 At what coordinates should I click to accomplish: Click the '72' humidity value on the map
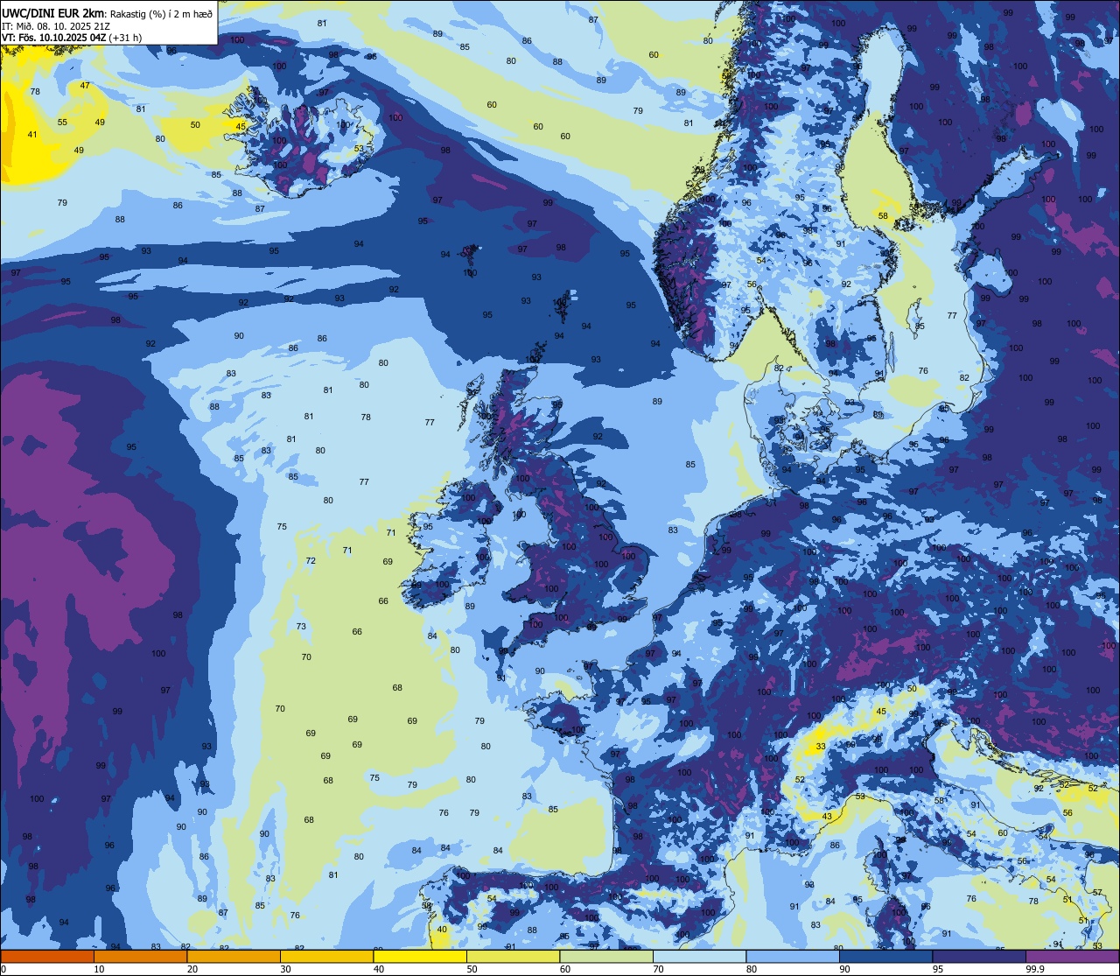tap(311, 561)
